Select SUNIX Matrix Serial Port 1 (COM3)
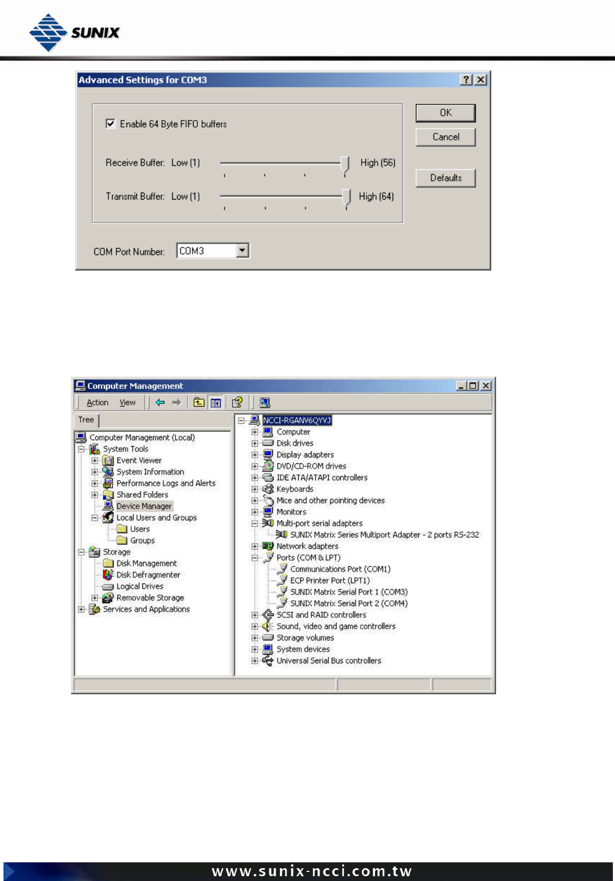The width and height of the screenshot is (615, 881). pyautogui.click(x=349, y=592)
